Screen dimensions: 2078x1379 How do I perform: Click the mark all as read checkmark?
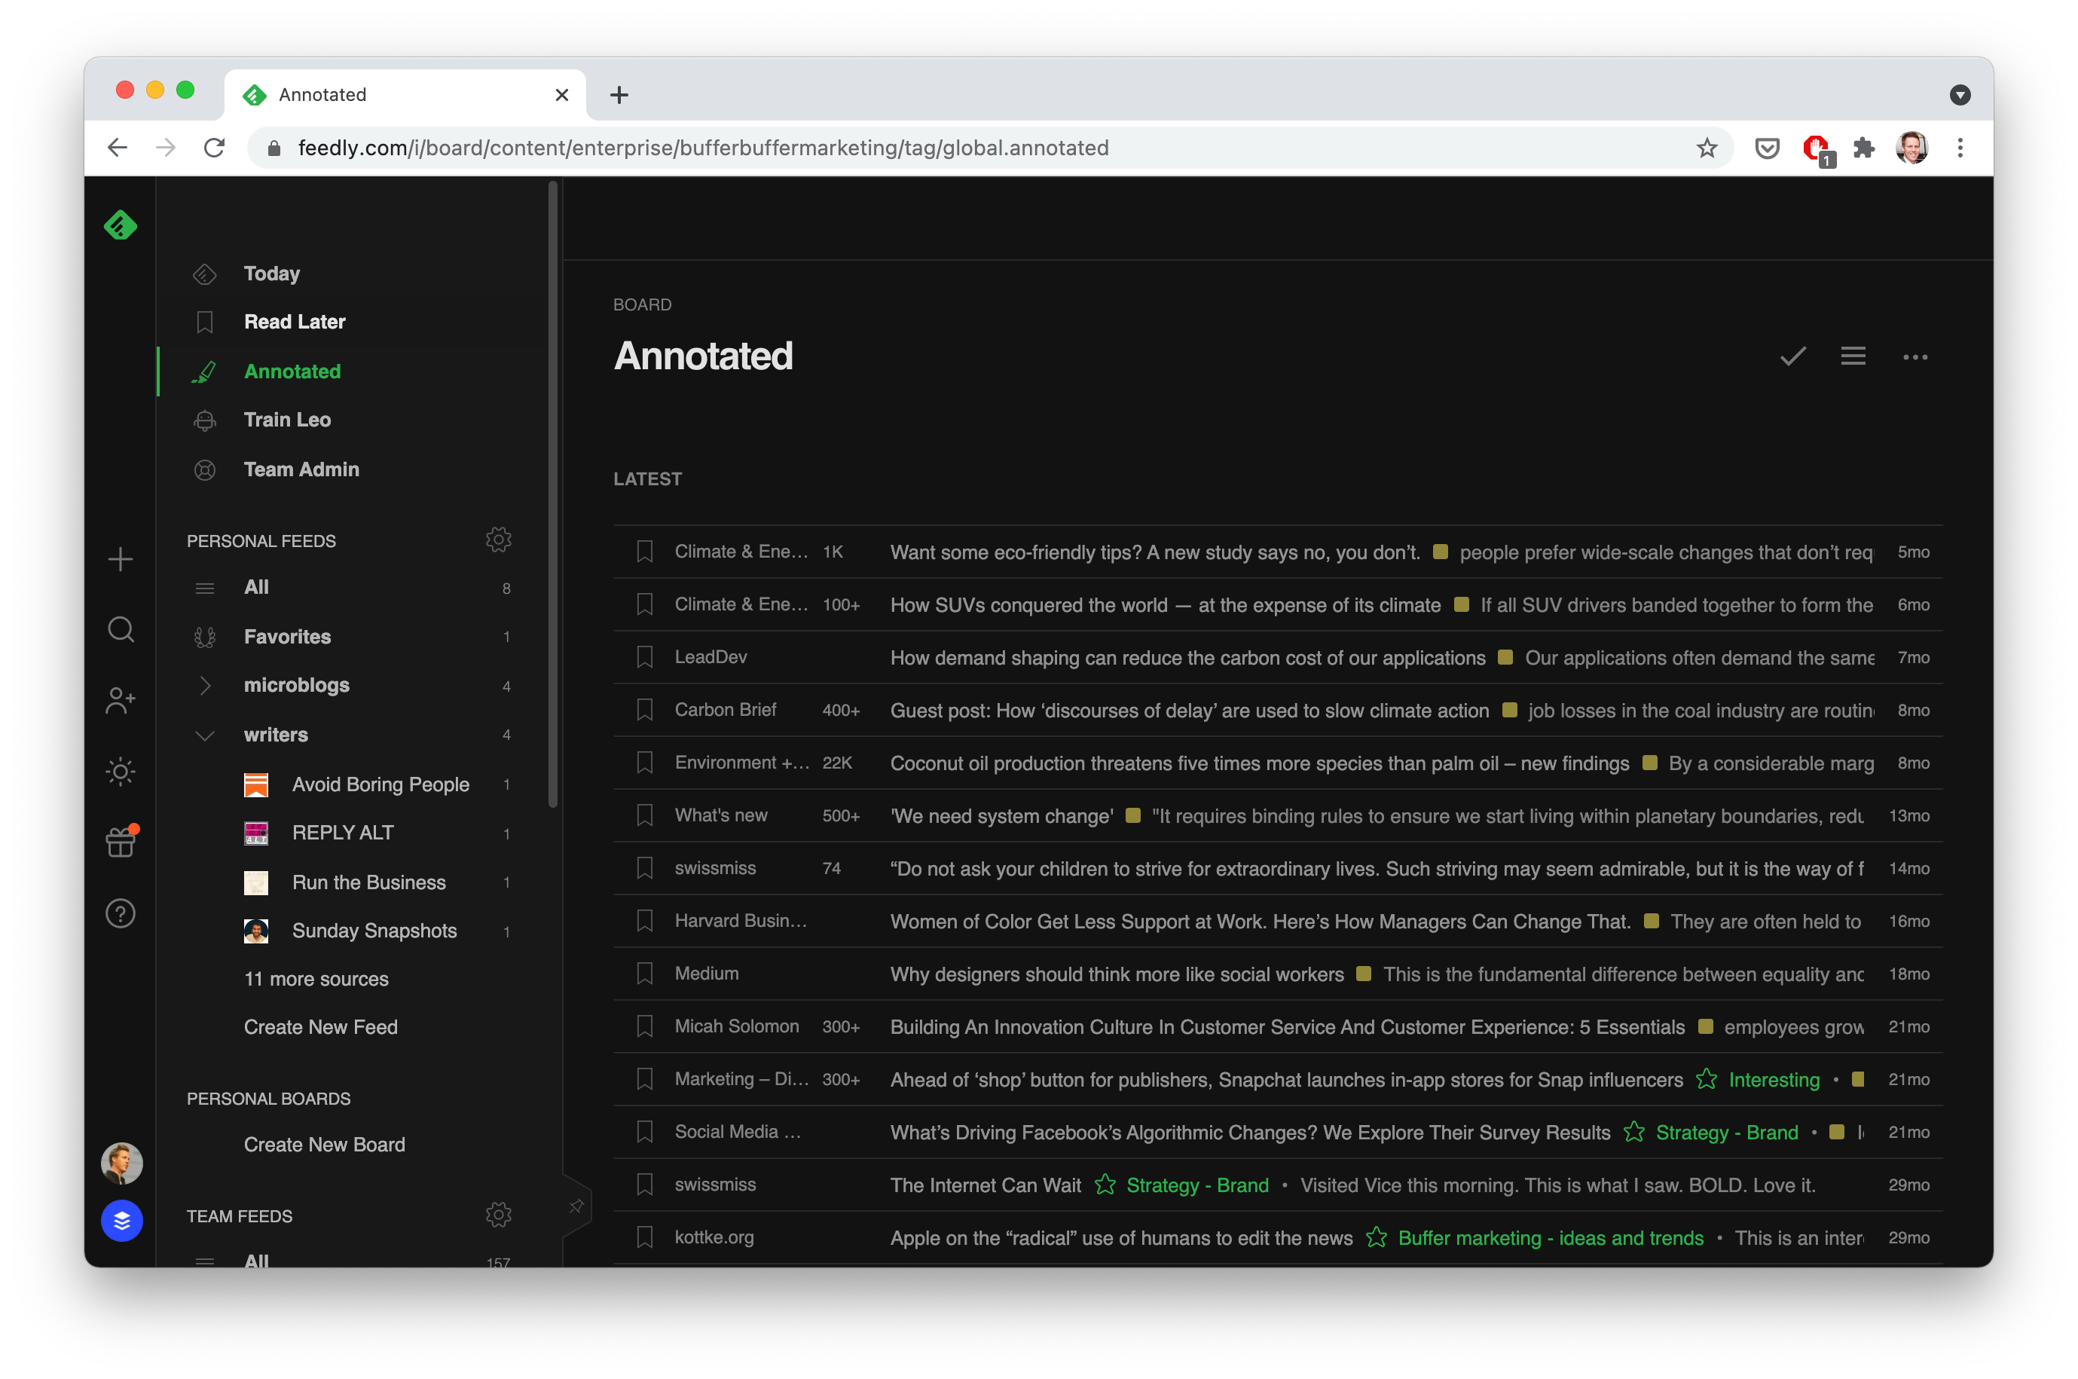click(1792, 356)
